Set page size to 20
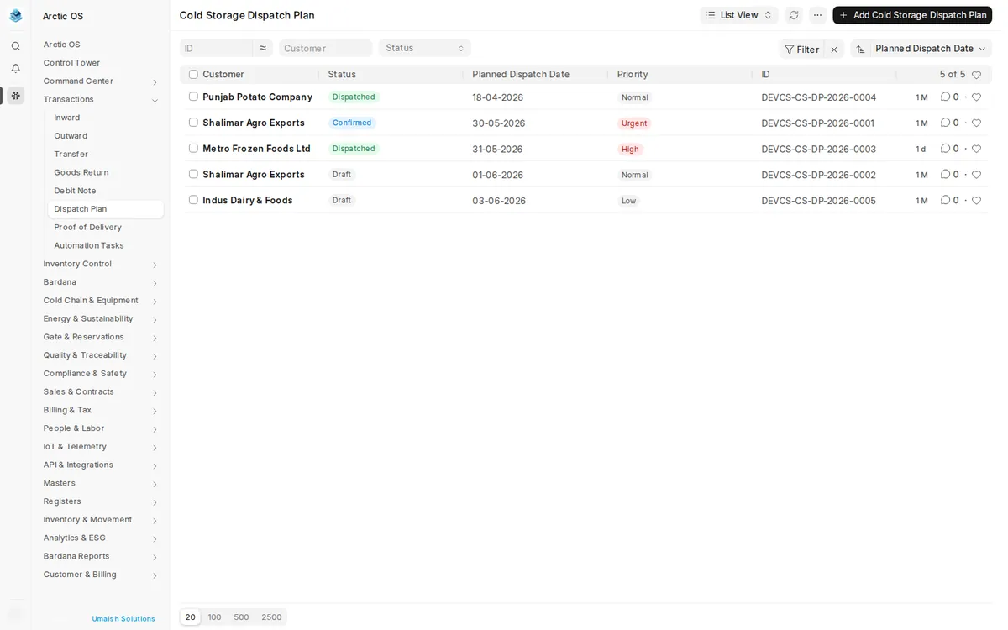1008x630 pixels. click(x=191, y=617)
